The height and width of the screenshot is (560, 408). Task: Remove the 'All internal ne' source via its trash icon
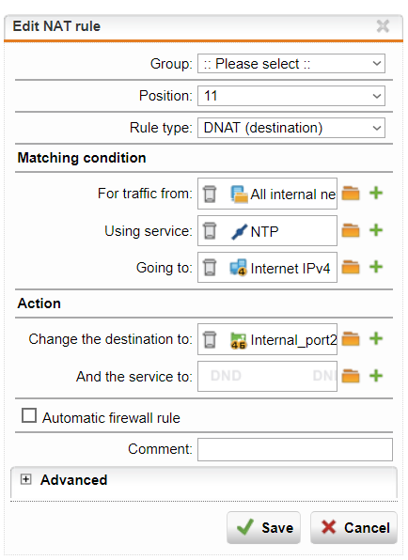[210, 194]
